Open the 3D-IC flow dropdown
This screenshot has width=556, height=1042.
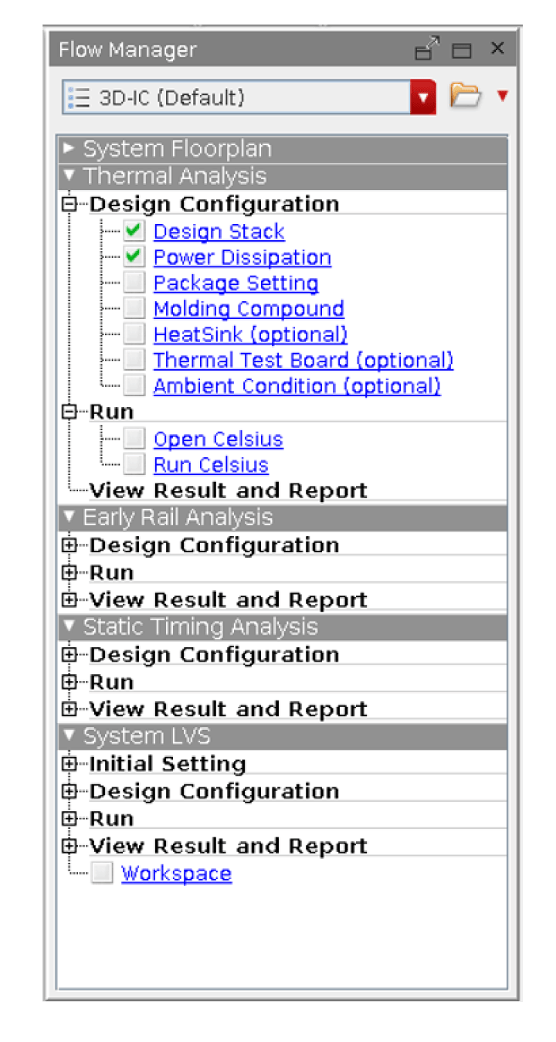(422, 97)
